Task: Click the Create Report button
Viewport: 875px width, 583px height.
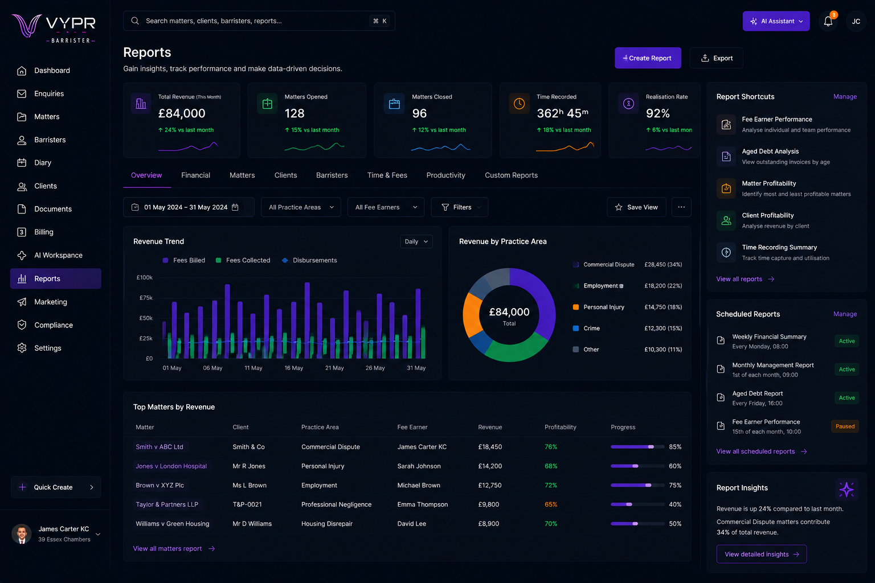Action: point(648,58)
